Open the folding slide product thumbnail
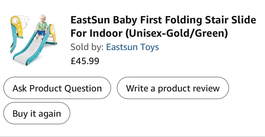Screen dimensions: 265x137 pyautogui.click(x=33, y=40)
